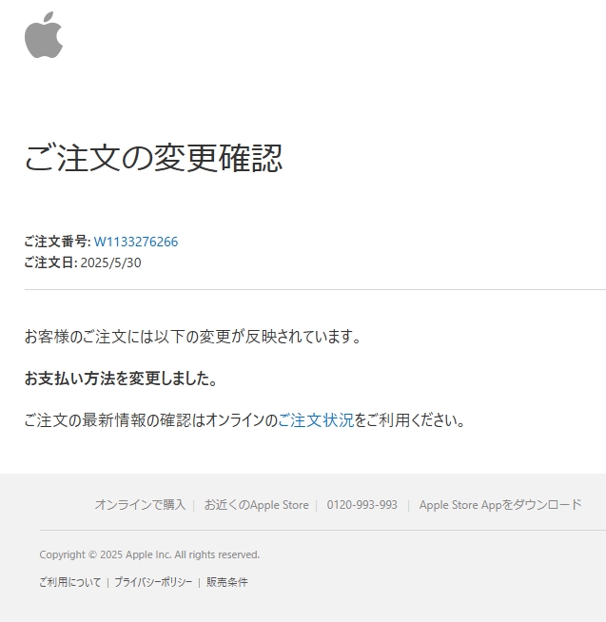This screenshot has height=622, width=606.
Task: Open お近くのApple Store footer link
Action: coord(256,505)
